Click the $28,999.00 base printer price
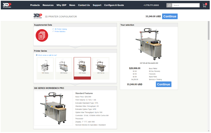 point(135,68)
